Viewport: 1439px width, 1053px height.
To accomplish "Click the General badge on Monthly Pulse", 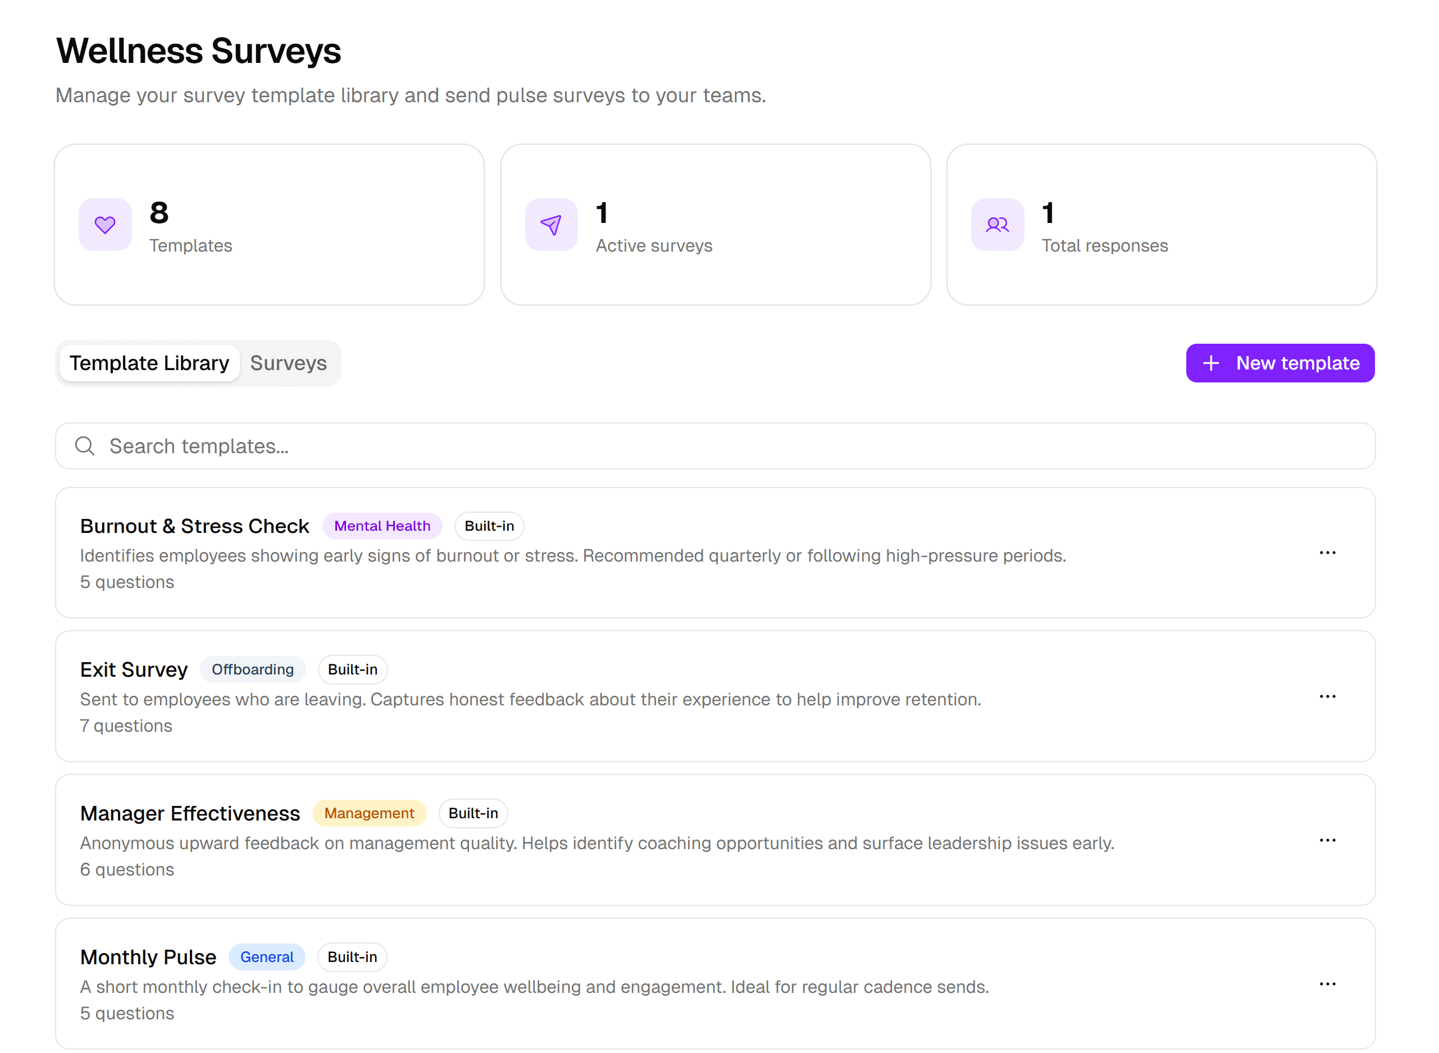I will point(266,957).
